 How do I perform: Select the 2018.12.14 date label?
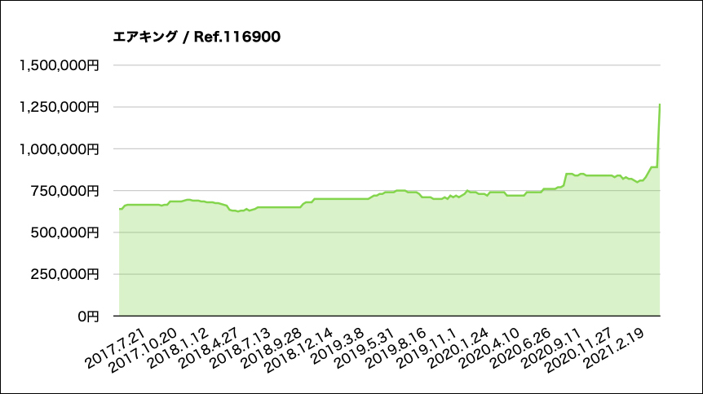[x=299, y=351]
